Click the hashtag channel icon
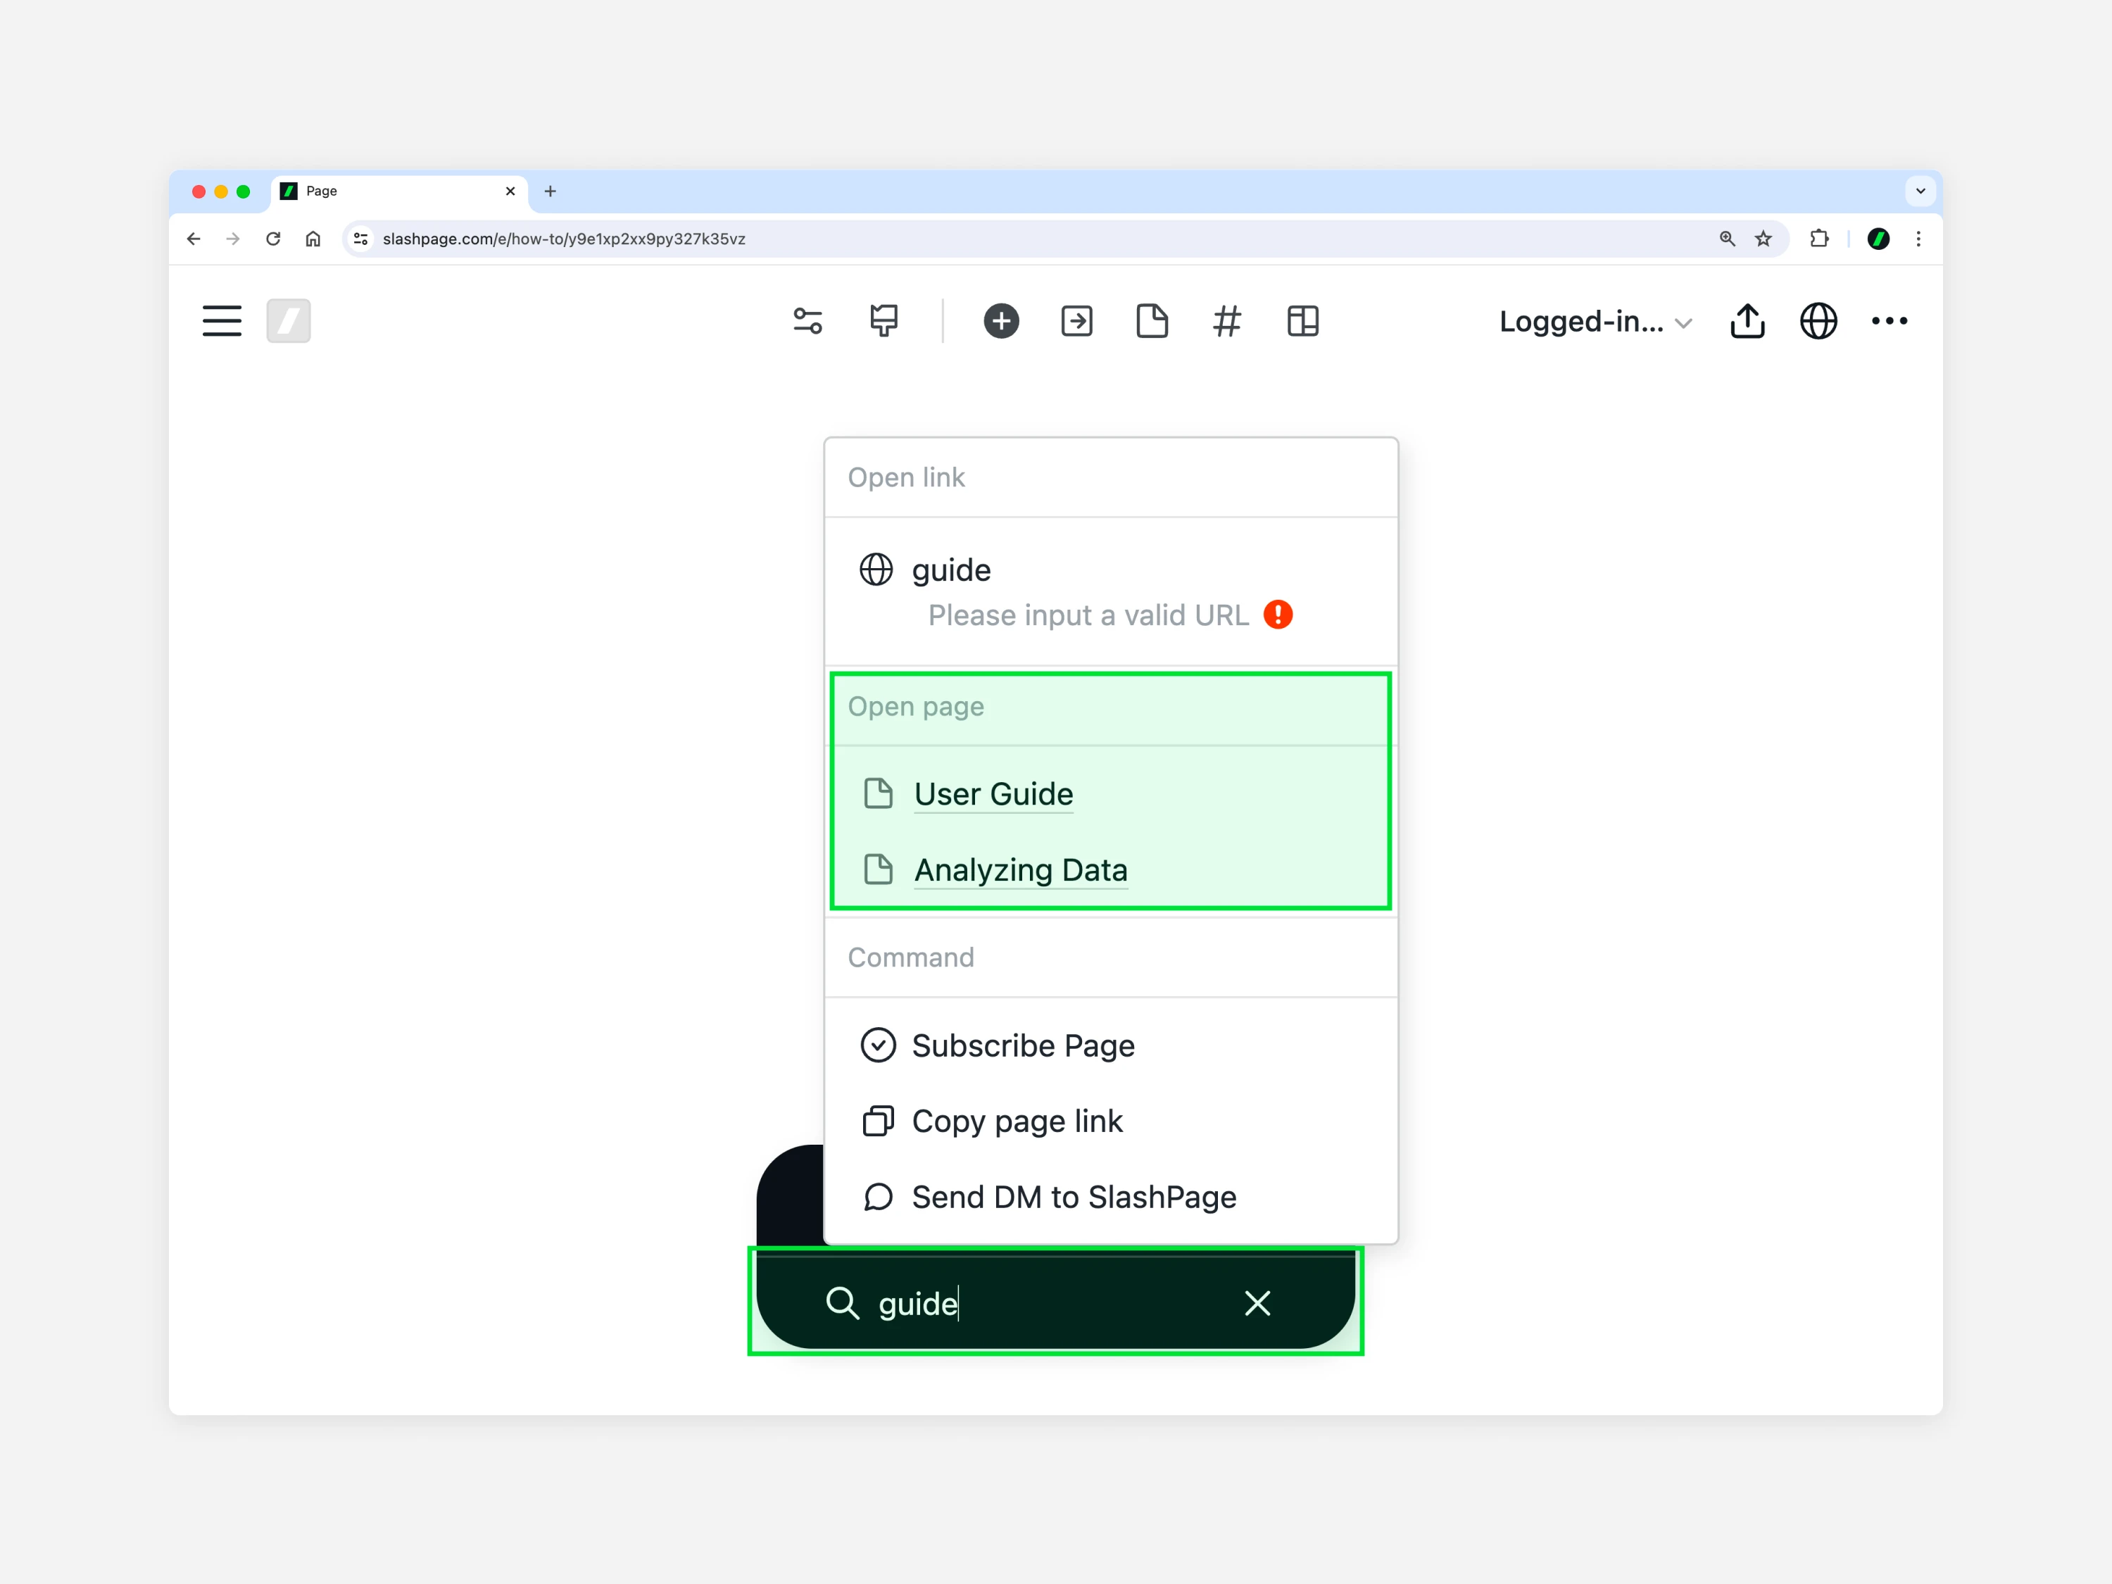This screenshot has height=1584, width=2112. (1227, 321)
